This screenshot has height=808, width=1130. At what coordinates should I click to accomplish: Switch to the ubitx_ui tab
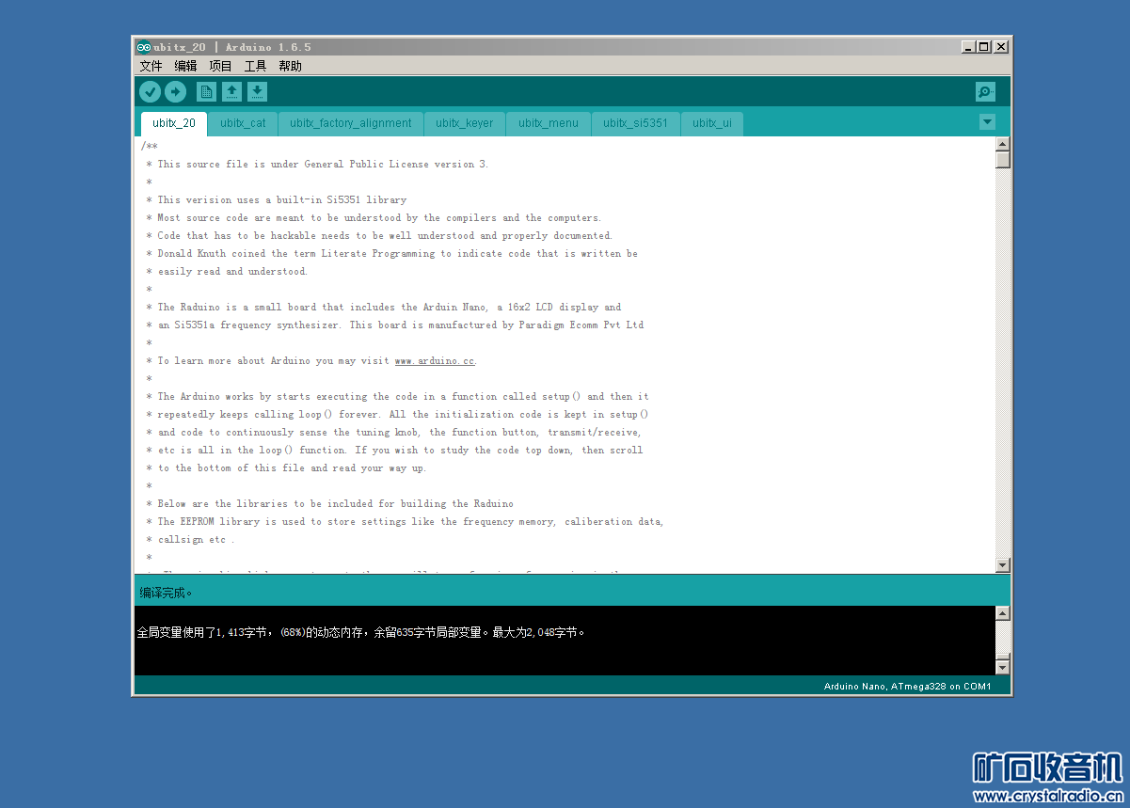[x=712, y=123]
